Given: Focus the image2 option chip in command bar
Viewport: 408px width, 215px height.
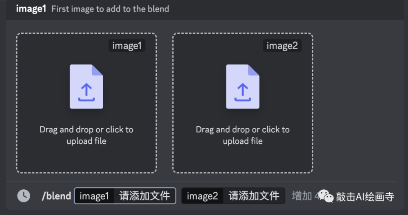Looking at the screenshot, I should point(202,196).
